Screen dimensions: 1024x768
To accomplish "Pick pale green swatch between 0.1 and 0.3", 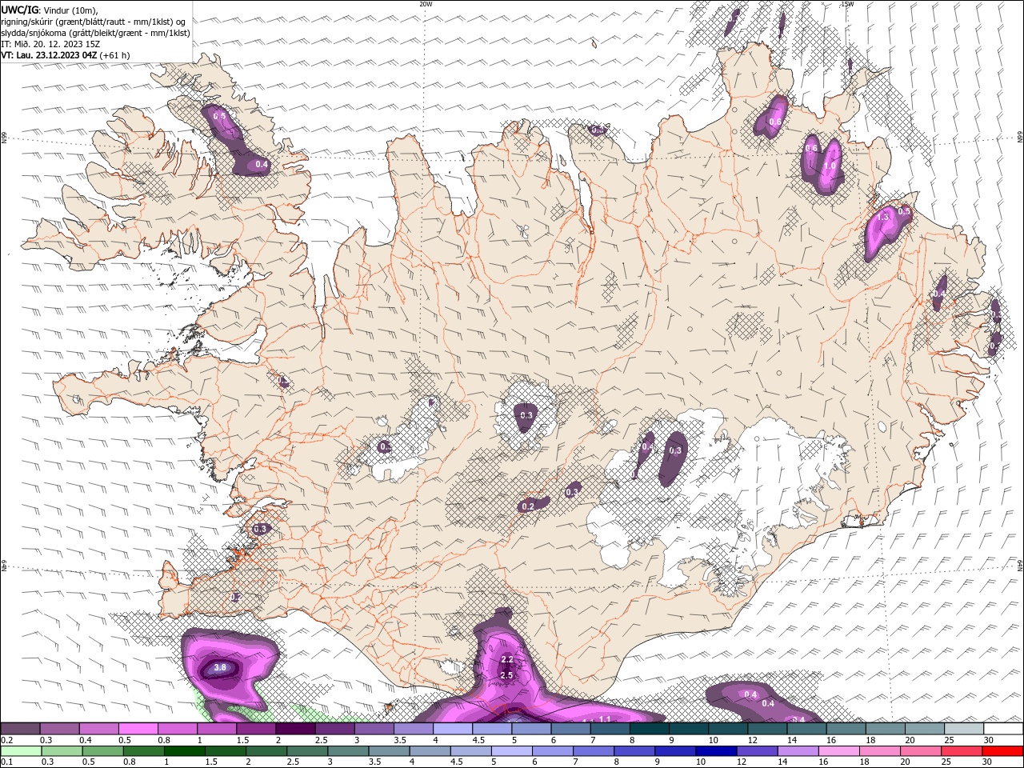I will coord(20,751).
